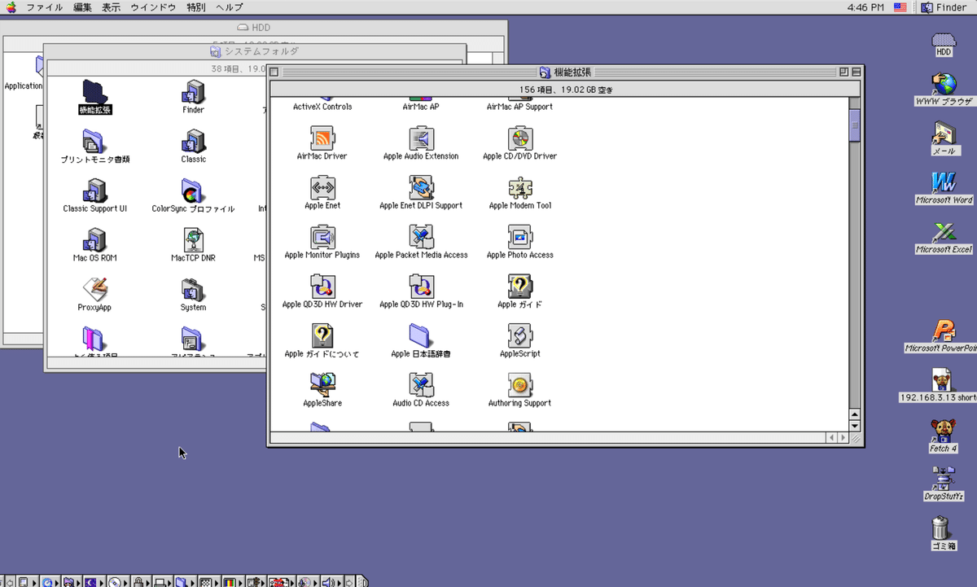
Task: Click the Apple ガイドについて document icon
Action: [322, 336]
